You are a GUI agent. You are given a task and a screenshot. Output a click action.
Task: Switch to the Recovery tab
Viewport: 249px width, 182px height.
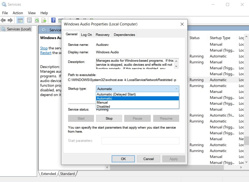[103, 35]
